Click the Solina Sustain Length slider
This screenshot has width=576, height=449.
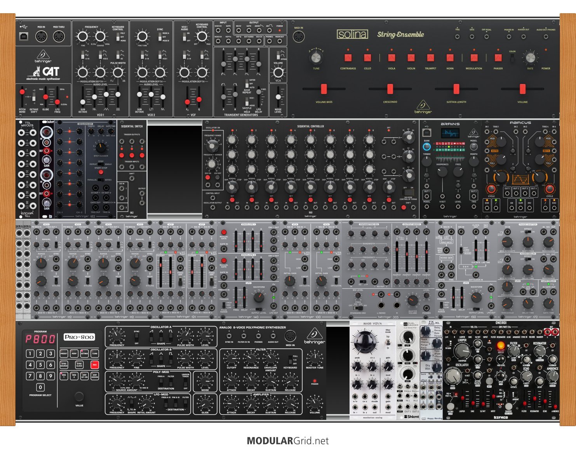click(456, 89)
